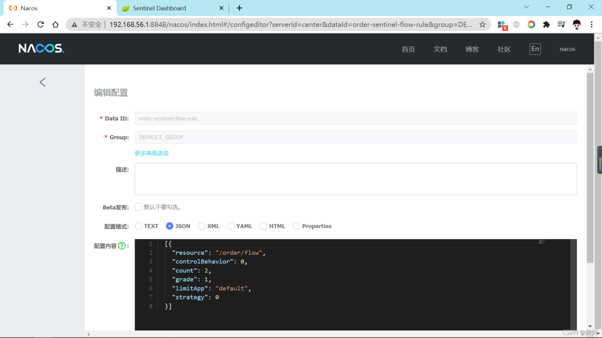
Task: Click the "count": 2 line
Action: (191, 270)
